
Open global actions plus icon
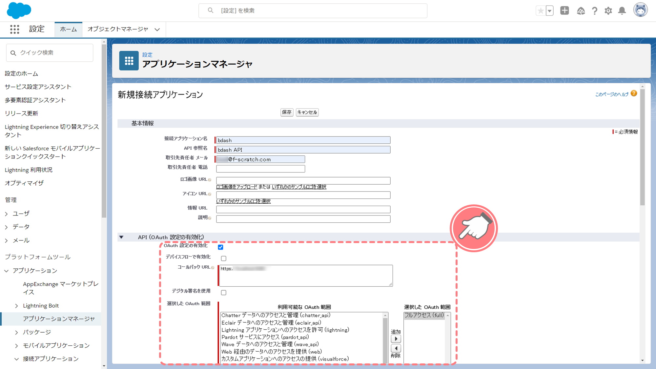564,10
